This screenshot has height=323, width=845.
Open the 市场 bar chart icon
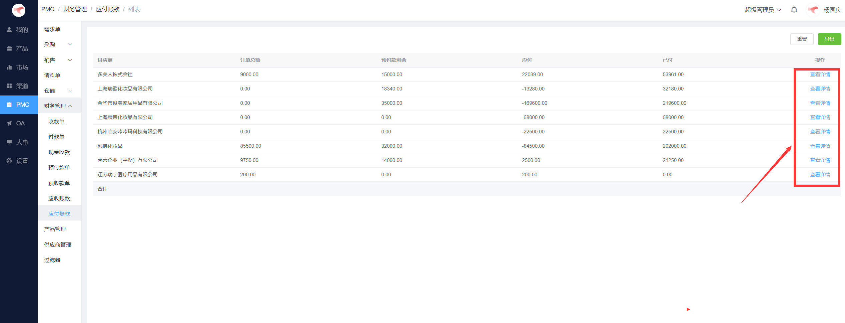9,67
